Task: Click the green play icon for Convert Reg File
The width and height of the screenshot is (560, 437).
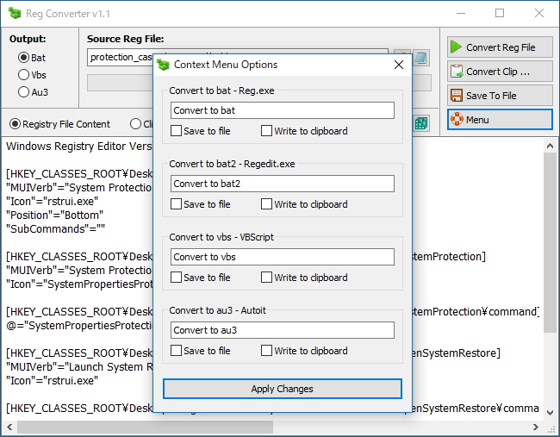Action: (456, 47)
